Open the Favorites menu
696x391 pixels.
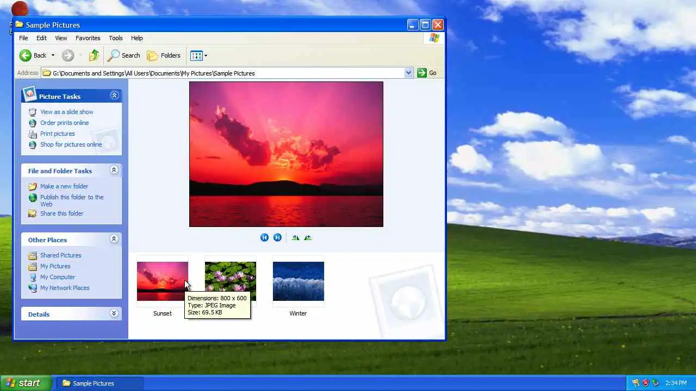pos(88,38)
